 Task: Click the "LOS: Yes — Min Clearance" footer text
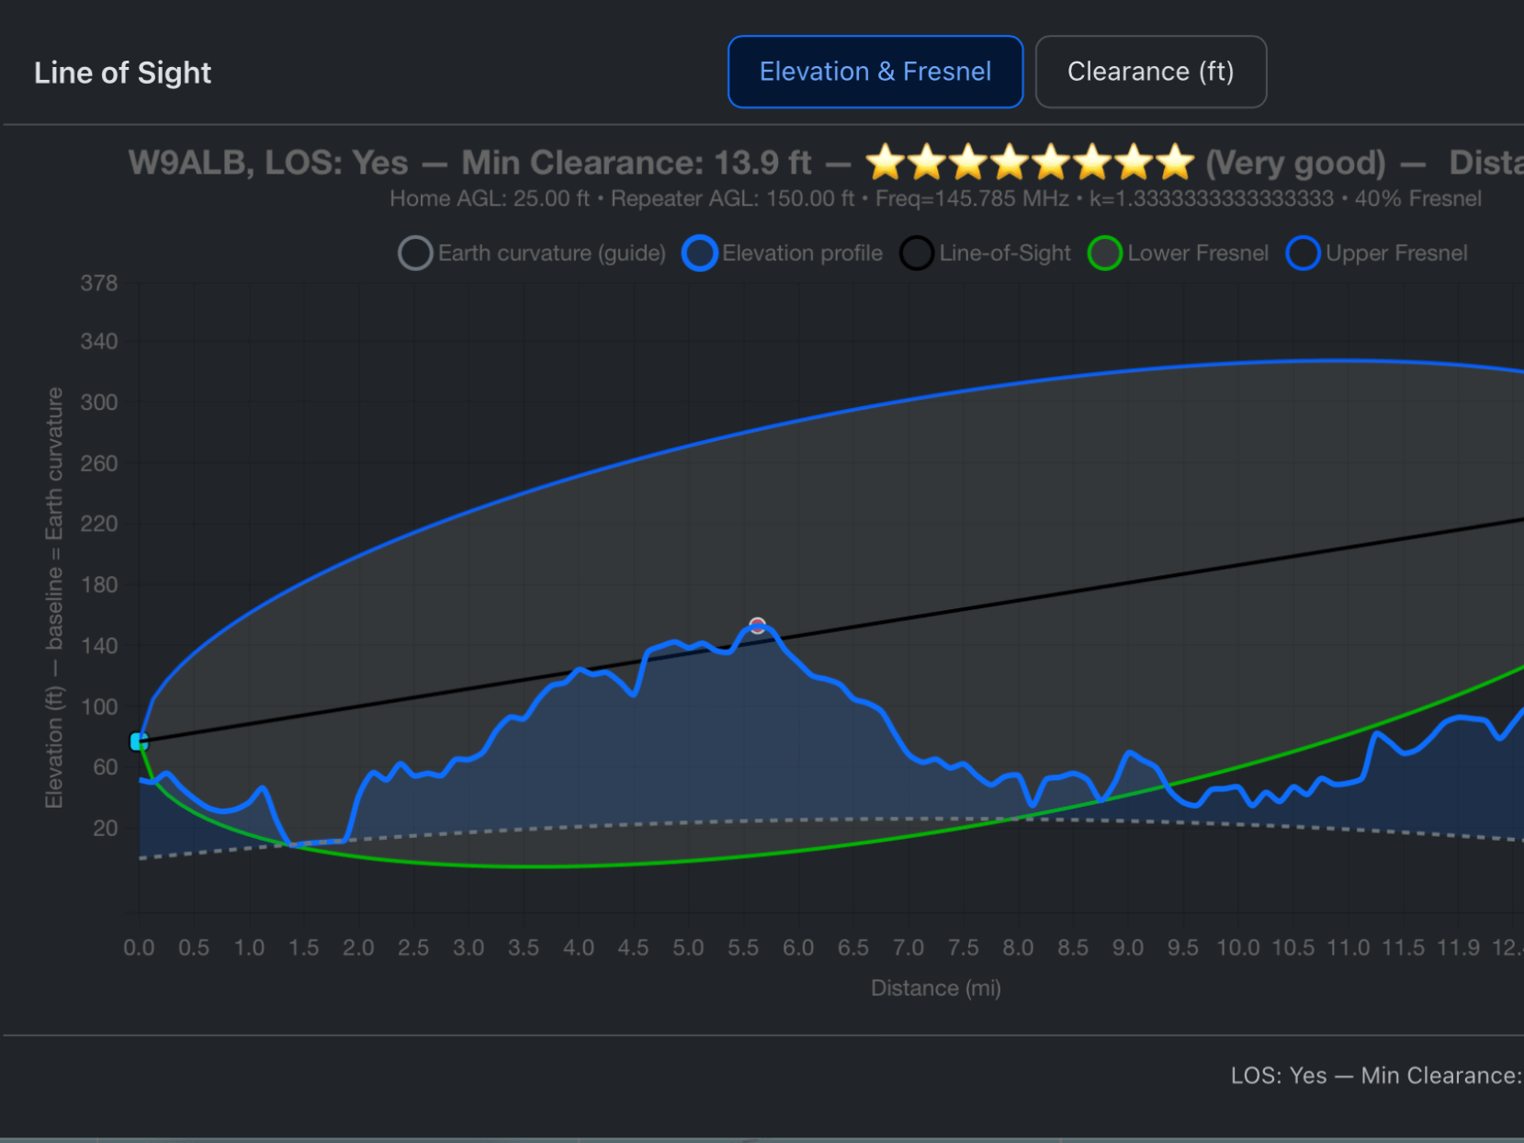tap(1375, 1075)
